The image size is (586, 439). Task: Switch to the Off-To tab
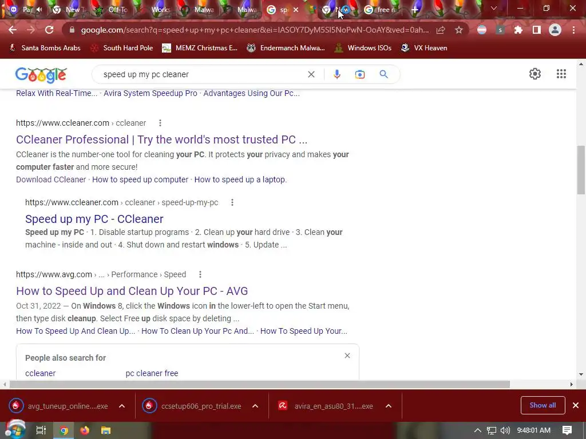point(113,10)
